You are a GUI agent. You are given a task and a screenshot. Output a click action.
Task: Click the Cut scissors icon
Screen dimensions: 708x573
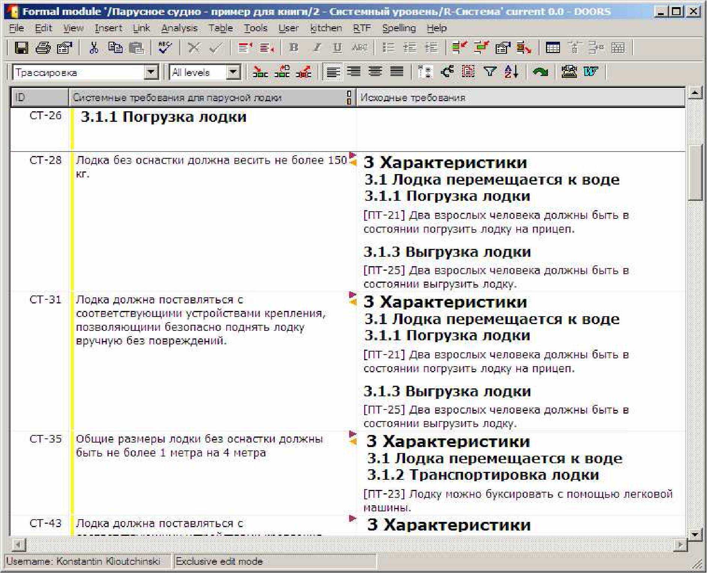point(94,48)
